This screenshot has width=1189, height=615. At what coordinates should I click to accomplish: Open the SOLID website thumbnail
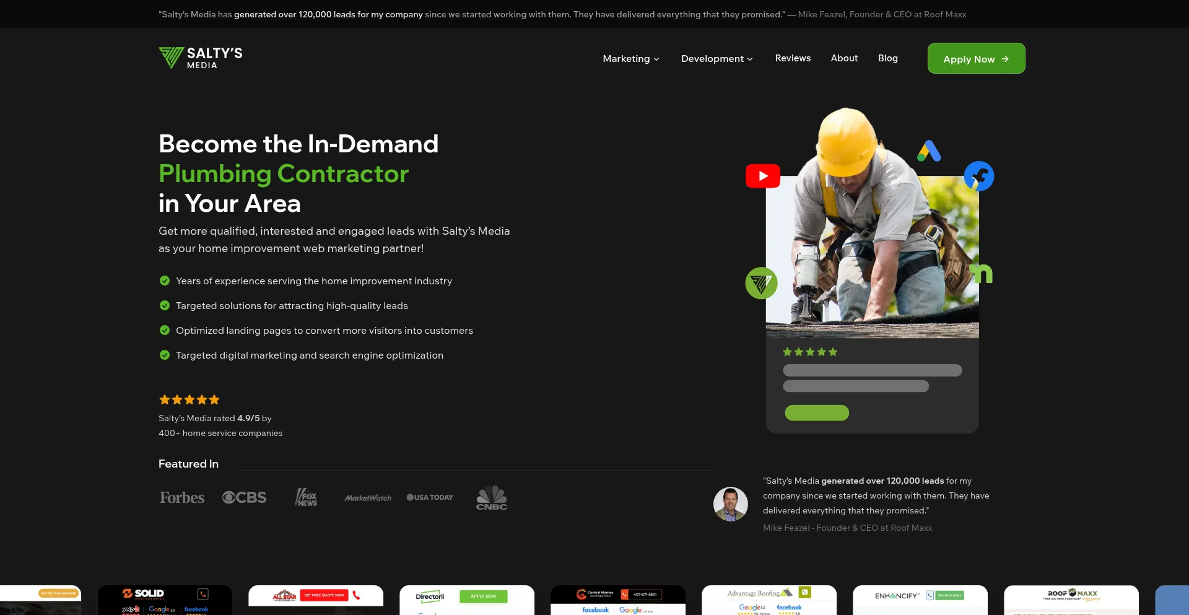pyautogui.click(x=165, y=600)
